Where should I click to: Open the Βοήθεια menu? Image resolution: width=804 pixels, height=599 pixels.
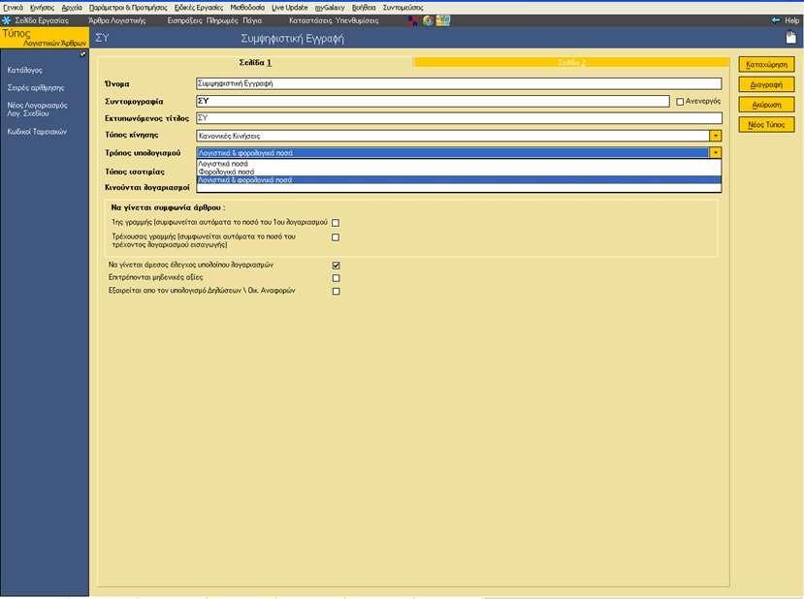364,7
